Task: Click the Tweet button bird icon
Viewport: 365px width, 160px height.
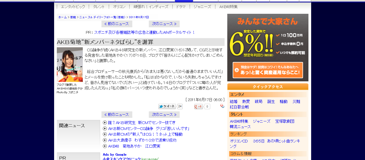Action: pos(161,106)
